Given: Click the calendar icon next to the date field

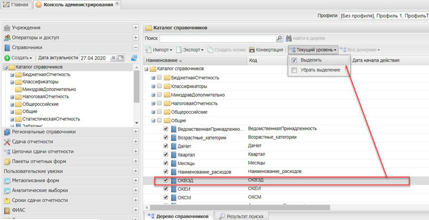Looking at the screenshot, I should tap(121, 58).
